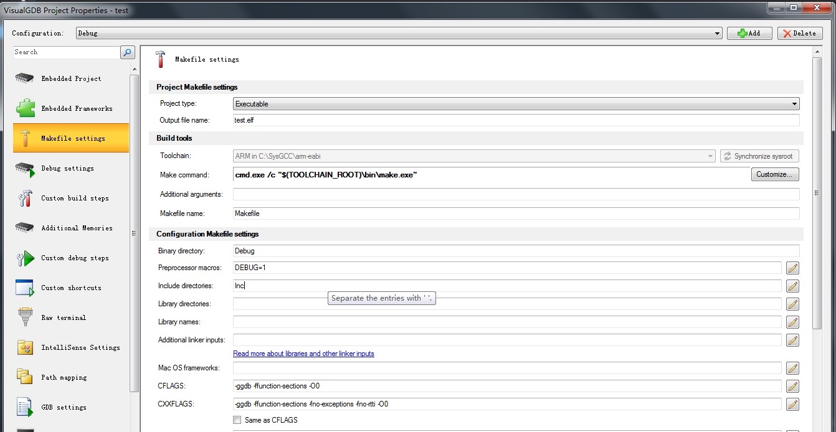Click the Synchronize sysroot button
Screen dimensions: 836x432
click(759, 156)
